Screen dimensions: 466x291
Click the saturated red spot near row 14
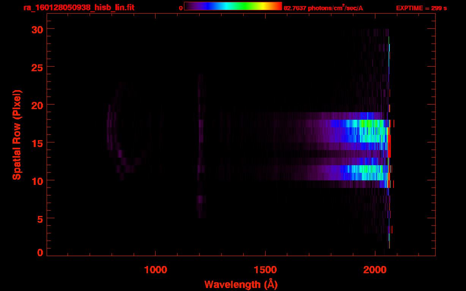click(389, 146)
